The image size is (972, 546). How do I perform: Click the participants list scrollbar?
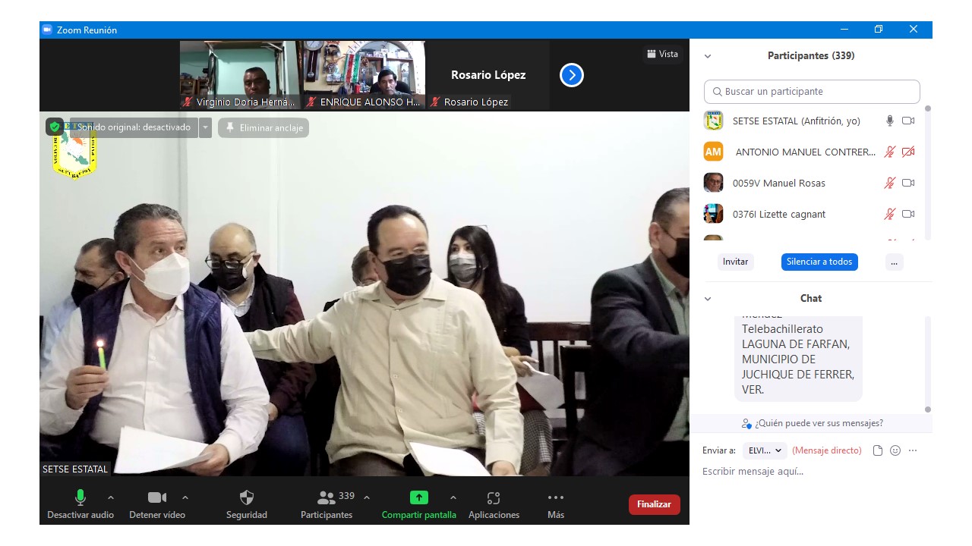pyautogui.click(x=927, y=171)
